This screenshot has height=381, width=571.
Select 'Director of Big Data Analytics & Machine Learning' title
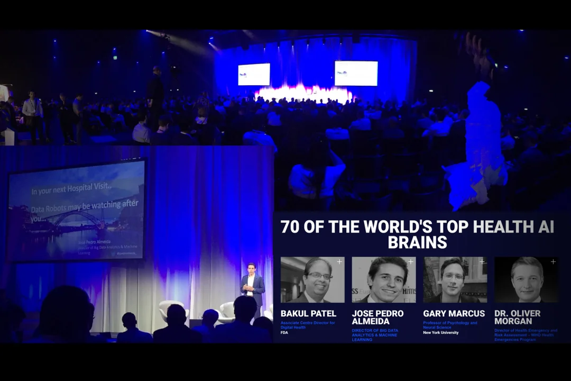point(375,335)
